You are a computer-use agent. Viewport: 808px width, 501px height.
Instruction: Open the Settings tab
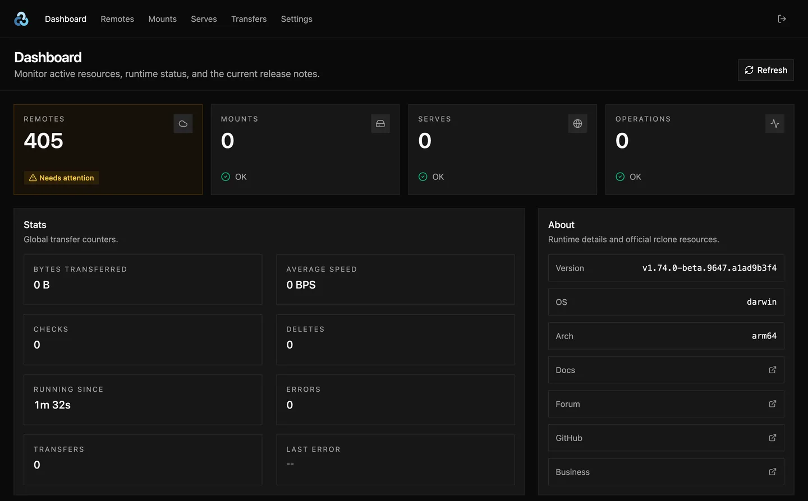coord(297,19)
